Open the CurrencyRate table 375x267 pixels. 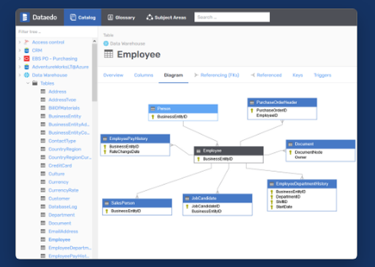pos(63,190)
